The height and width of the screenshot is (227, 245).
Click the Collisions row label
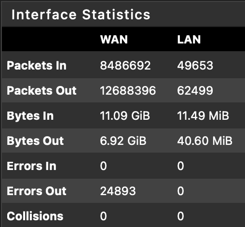point(35,216)
